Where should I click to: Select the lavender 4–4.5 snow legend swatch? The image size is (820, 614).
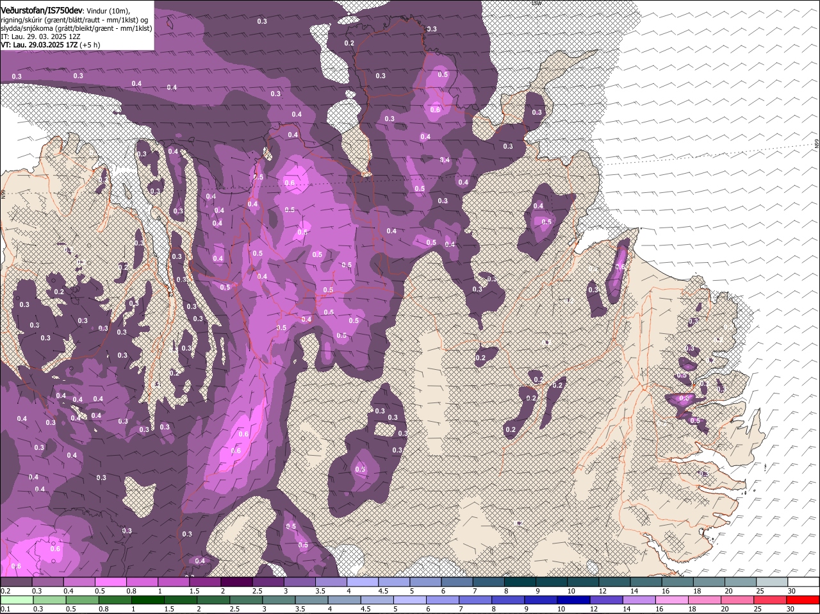(363, 582)
